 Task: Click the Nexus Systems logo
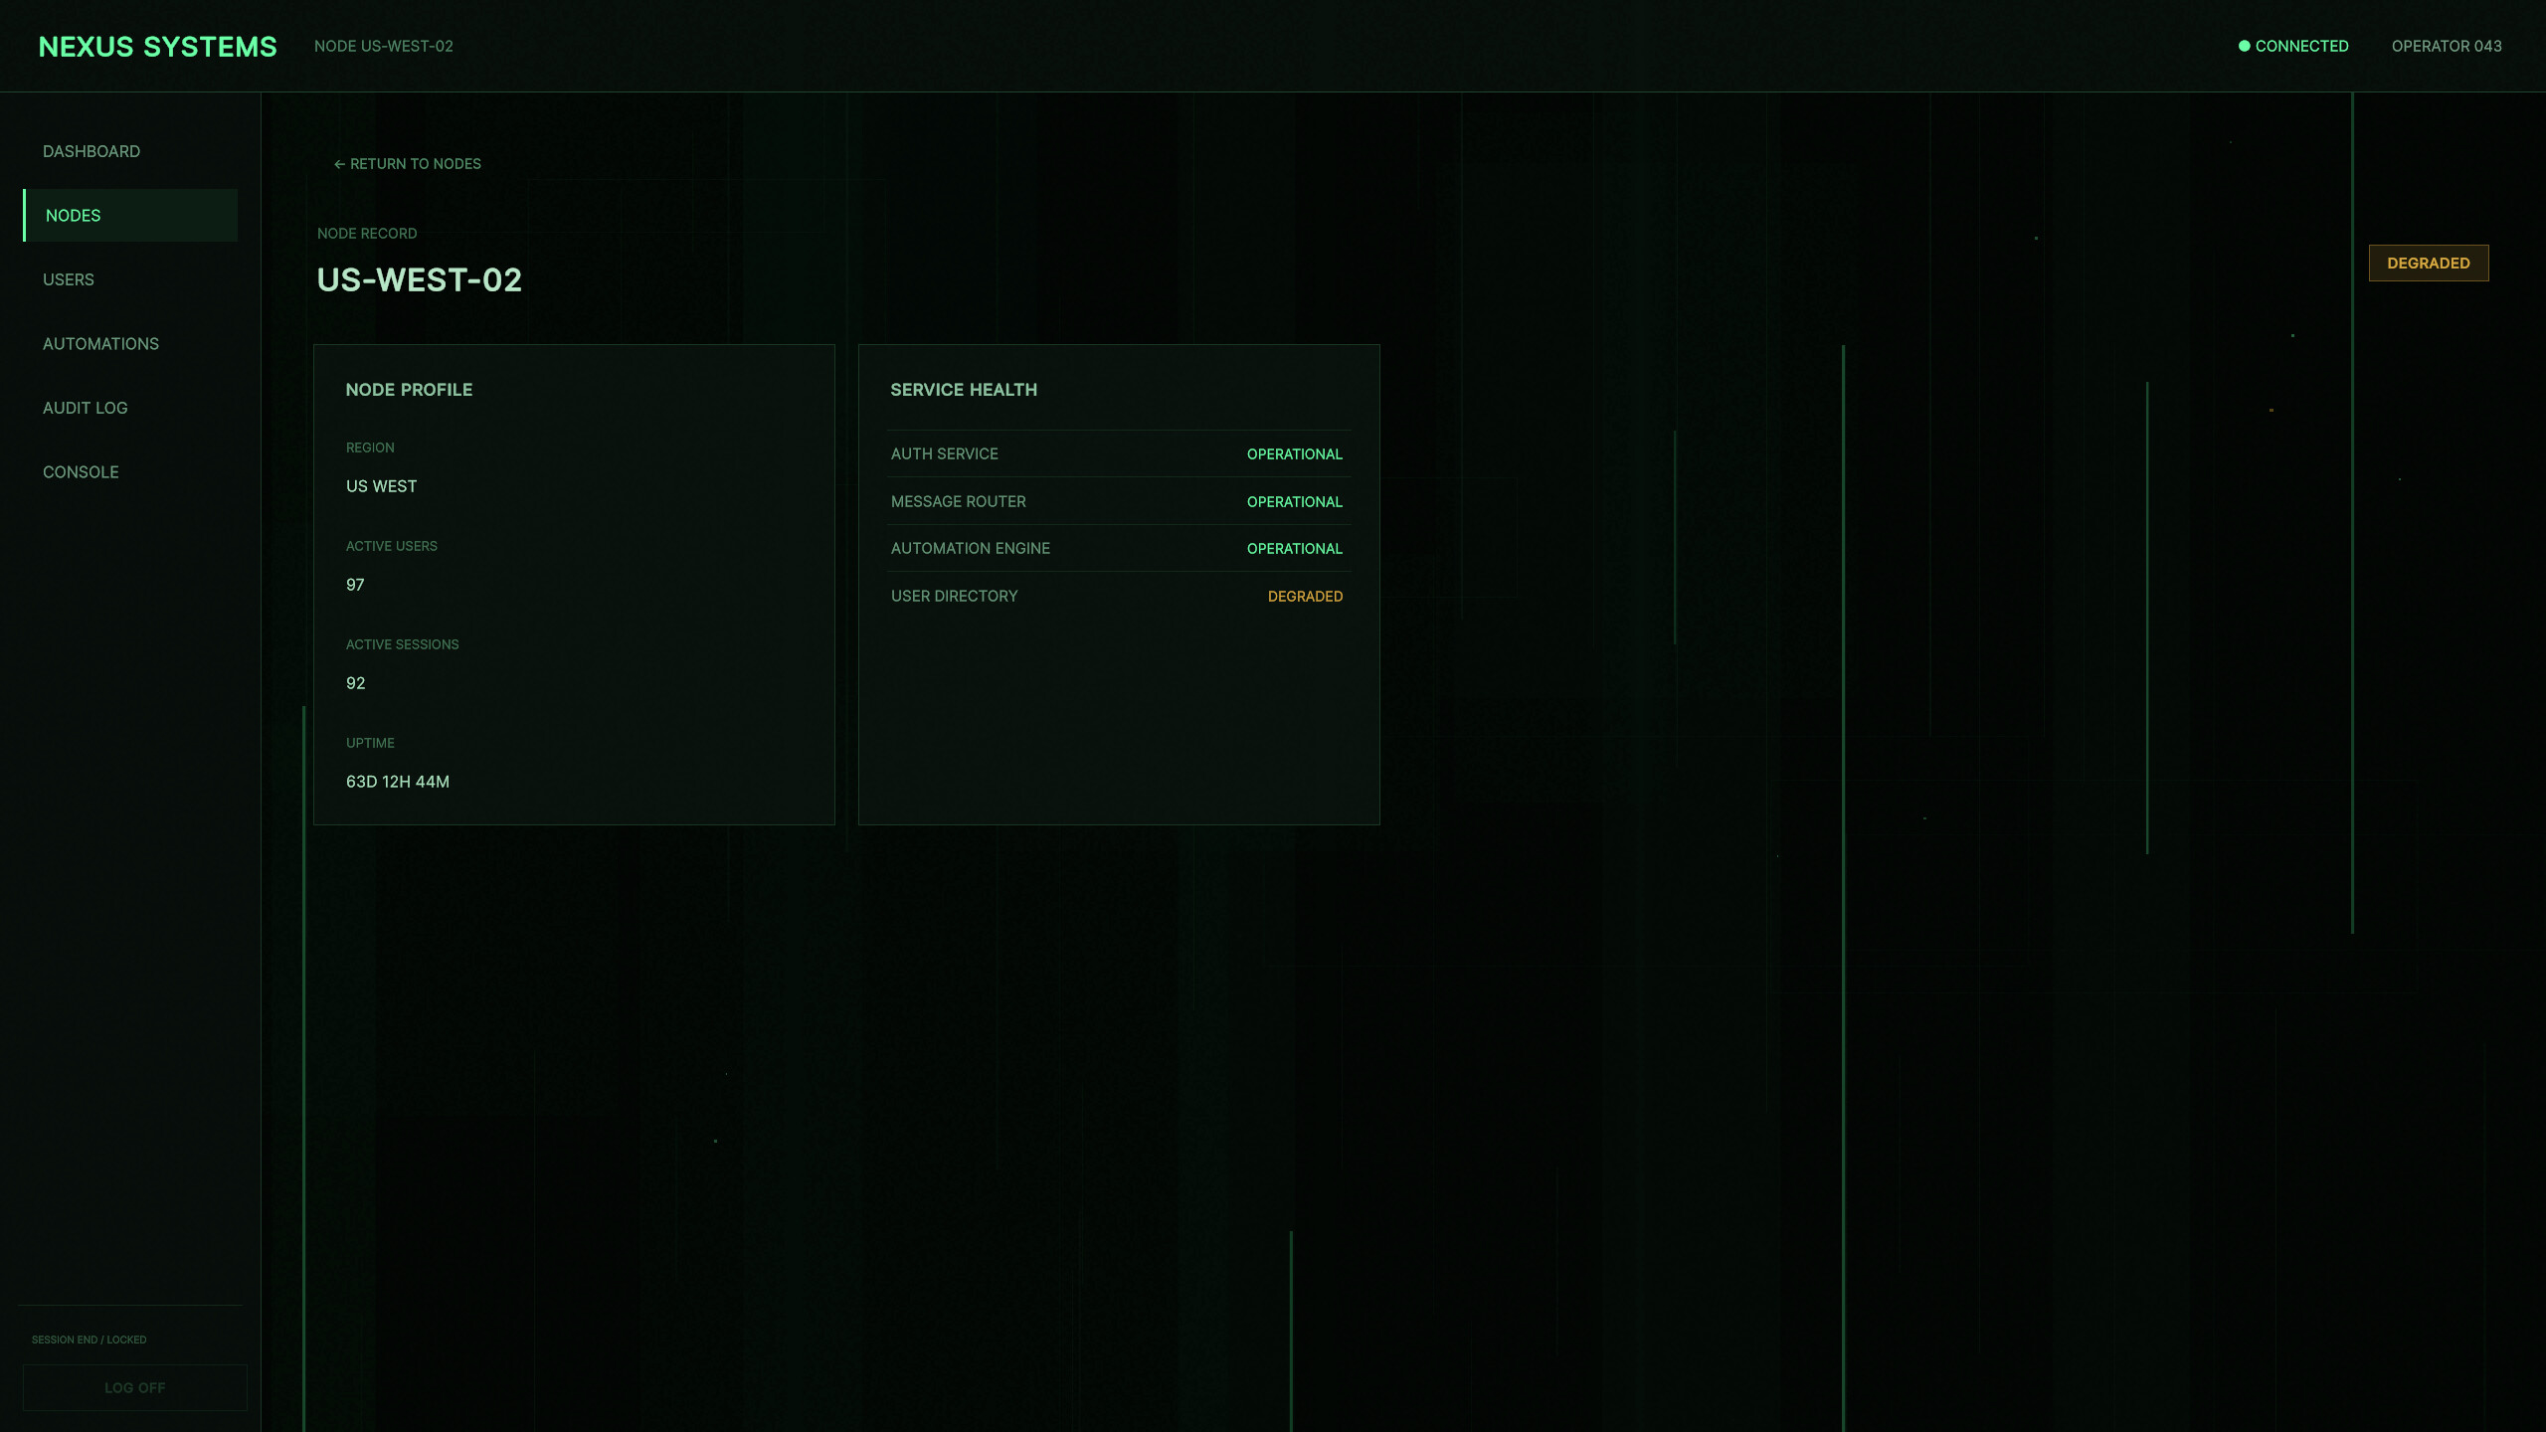click(x=158, y=47)
